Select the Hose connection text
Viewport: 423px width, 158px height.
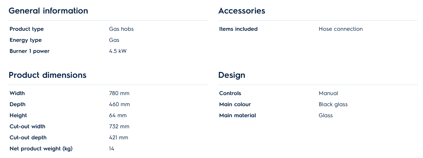pos(341,29)
